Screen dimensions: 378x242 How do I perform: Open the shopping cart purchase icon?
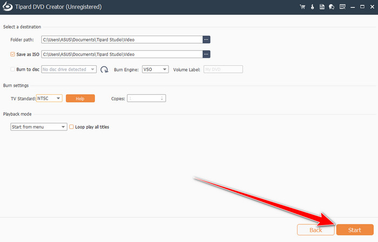tap(302, 6)
